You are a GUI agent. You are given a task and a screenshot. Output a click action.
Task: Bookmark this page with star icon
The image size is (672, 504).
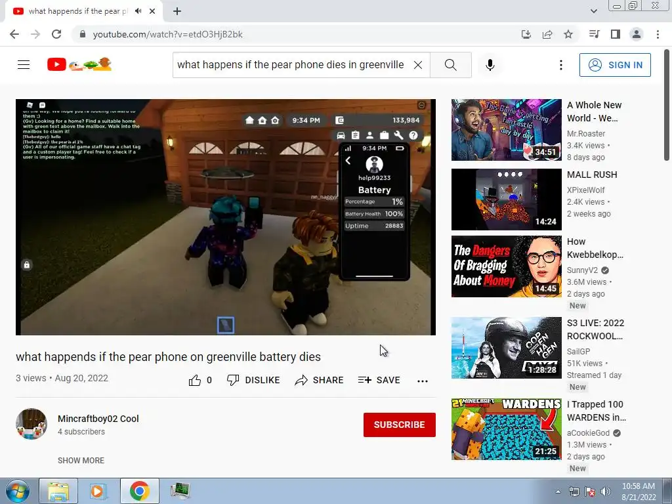(568, 34)
